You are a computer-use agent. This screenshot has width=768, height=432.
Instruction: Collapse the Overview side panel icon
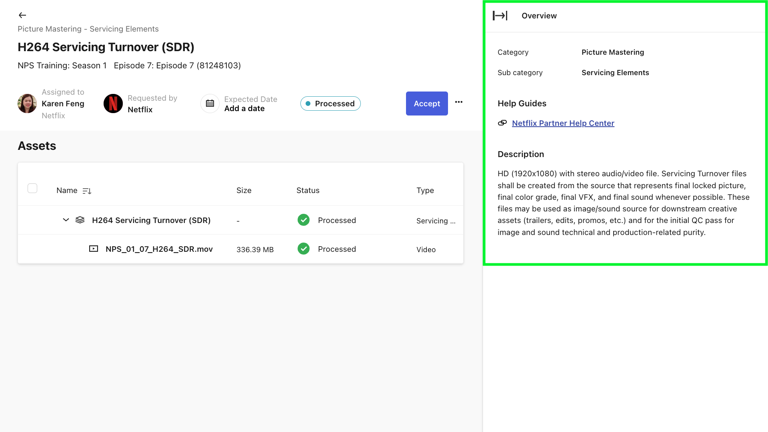[500, 16]
